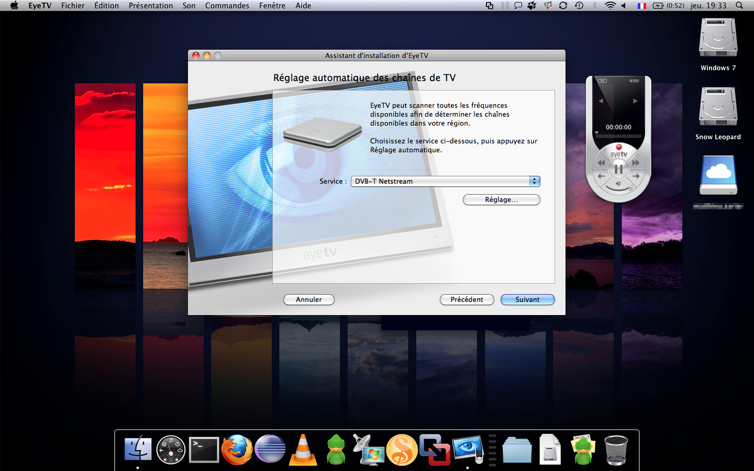Click the speech bubble menu bar icon

(x=518, y=5)
